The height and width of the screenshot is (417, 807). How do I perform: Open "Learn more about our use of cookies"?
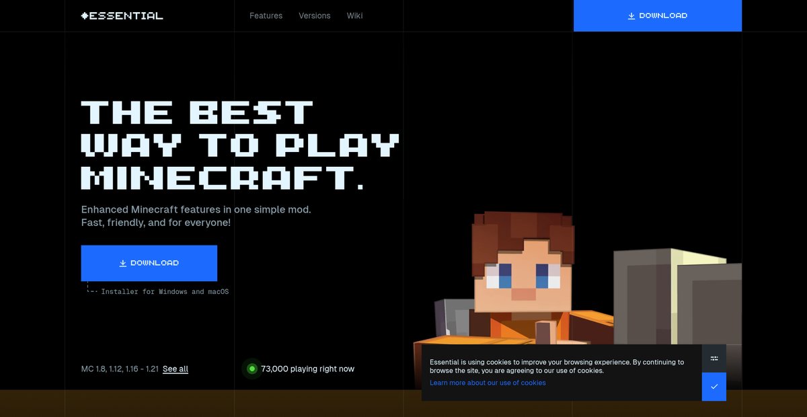[x=488, y=383]
